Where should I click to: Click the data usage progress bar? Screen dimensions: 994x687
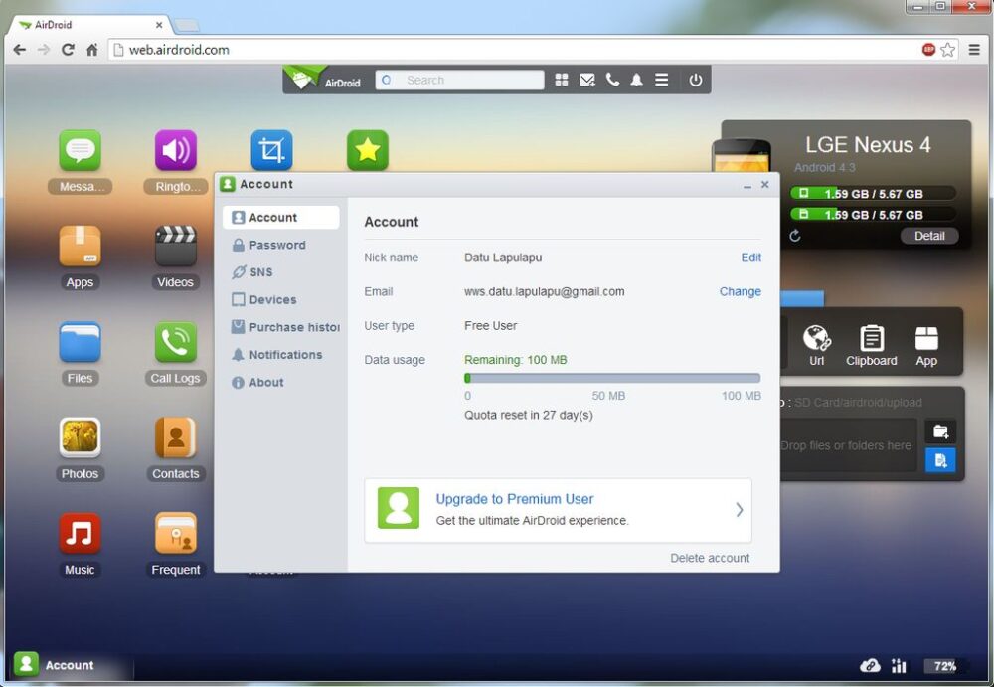[611, 378]
